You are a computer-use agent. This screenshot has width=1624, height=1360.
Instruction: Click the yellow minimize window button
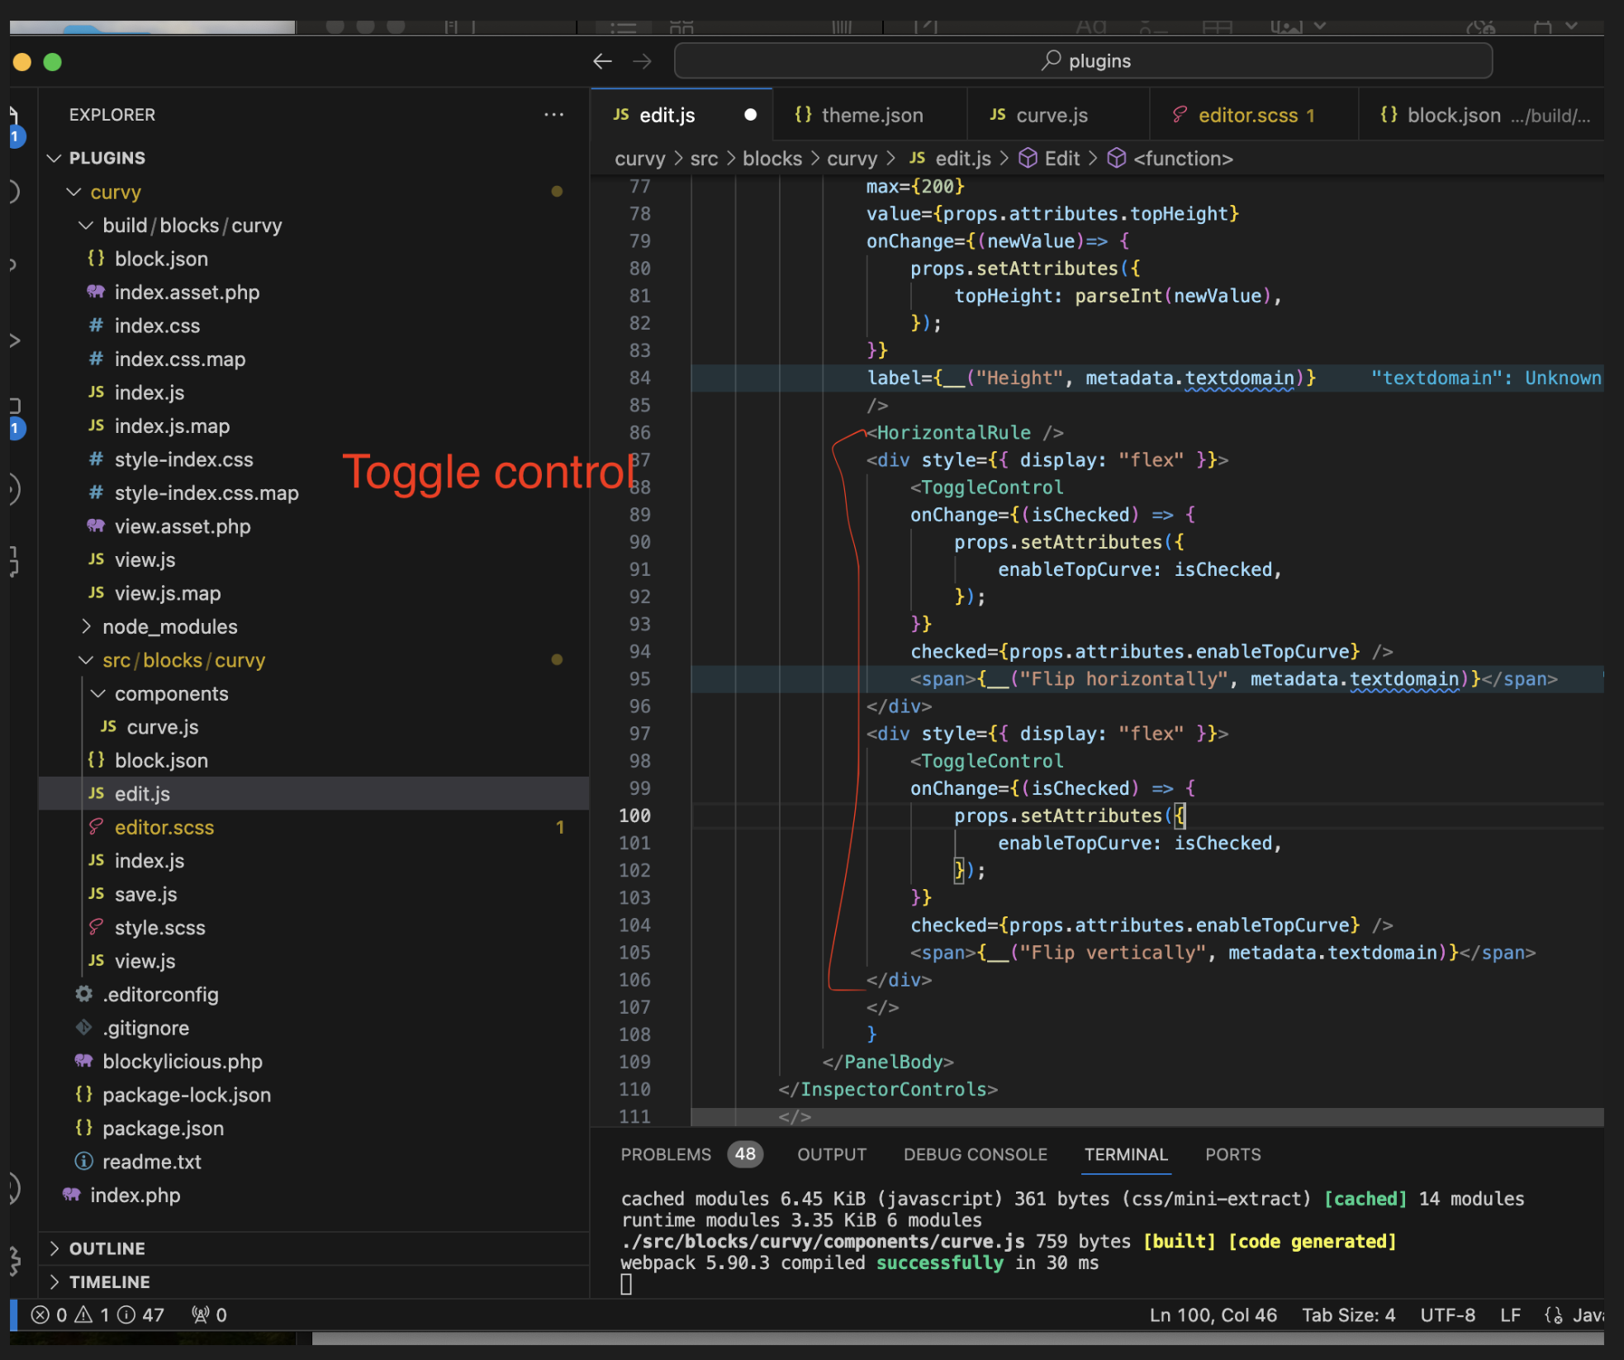point(22,62)
